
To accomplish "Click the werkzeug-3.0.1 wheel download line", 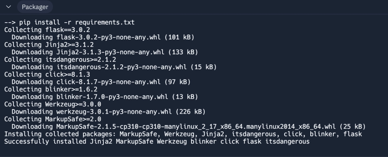I will tap(108, 112).
